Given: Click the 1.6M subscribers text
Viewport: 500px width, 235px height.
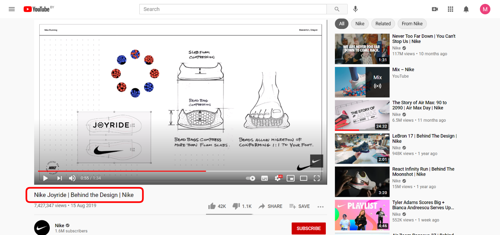Looking at the screenshot, I should coord(71,231).
